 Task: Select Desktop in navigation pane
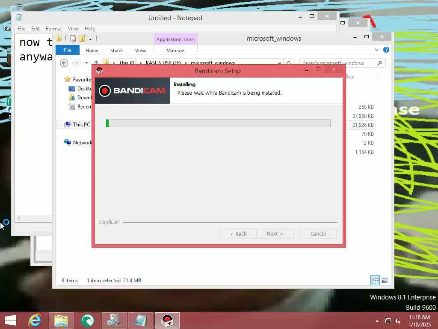click(80, 88)
